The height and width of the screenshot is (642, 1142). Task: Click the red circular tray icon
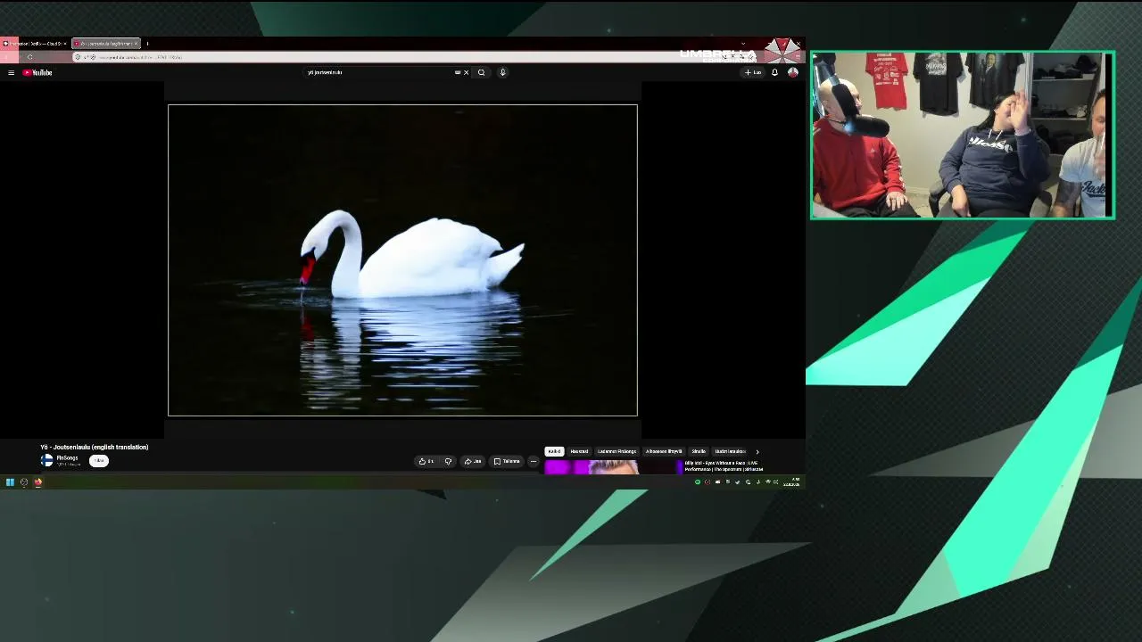(708, 482)
